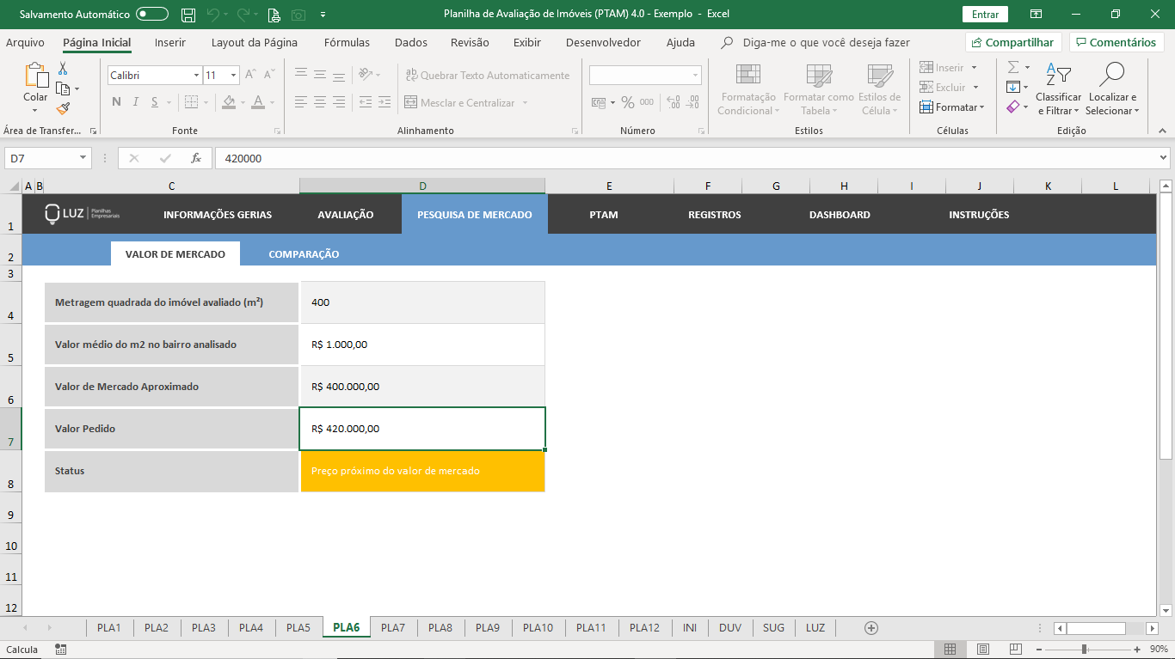
Task: Expand the font size dropdown
Action: 233,76
